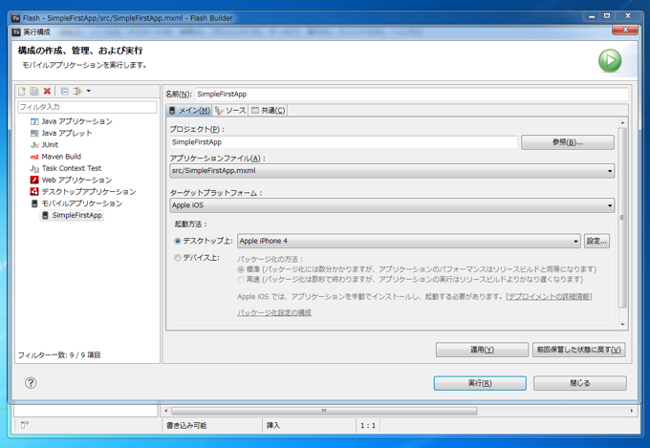The height and width of the screenshot is (448, 650).
Task: Click the プロジェクト project text field
Action: (344, 142)
